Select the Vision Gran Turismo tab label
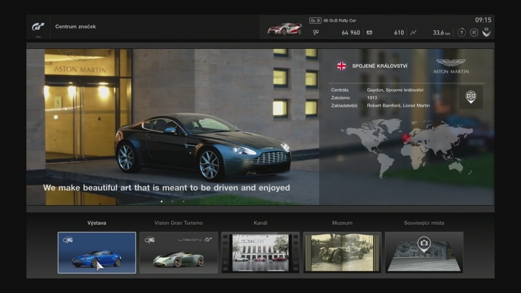This screenshot has height=293, width=521. [x=178, y=223]
